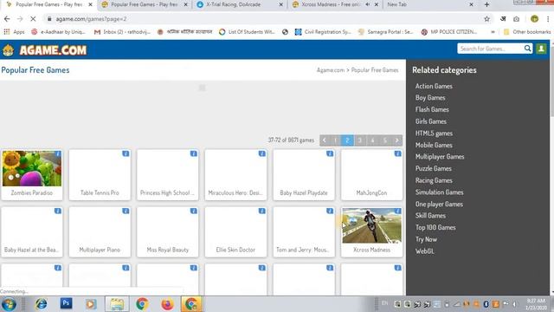Launch Internet Explorer from the taskbar
This screenshot has width=554, height=312.
pyautogui.click(x=42, y=304)
